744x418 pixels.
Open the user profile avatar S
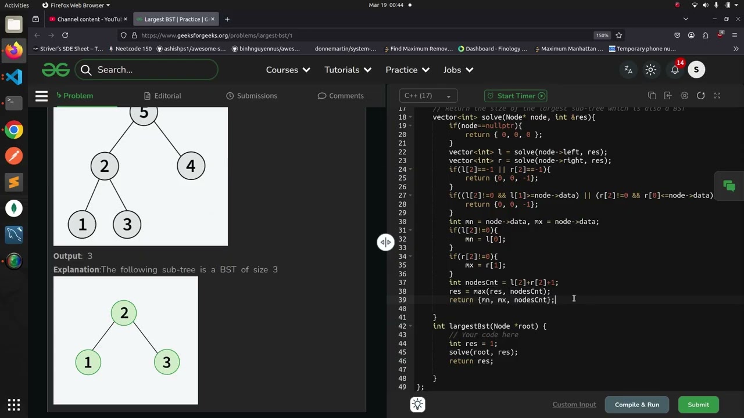pos(696,70)
